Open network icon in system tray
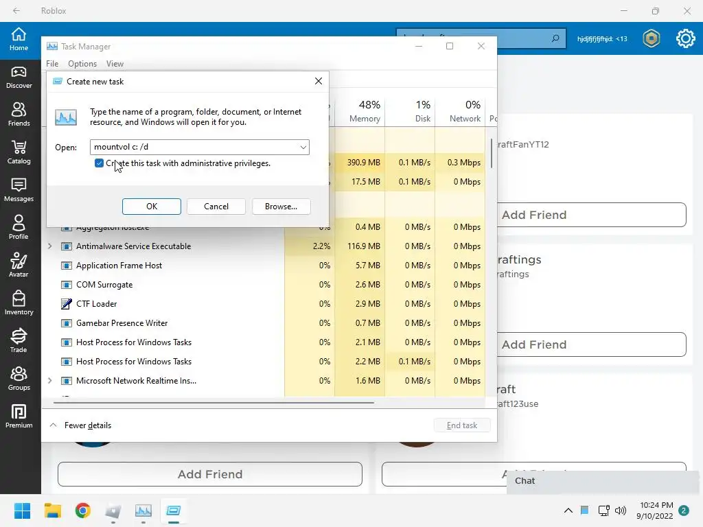Viewport: 703px width, 527px height. (x=603, y=511)
